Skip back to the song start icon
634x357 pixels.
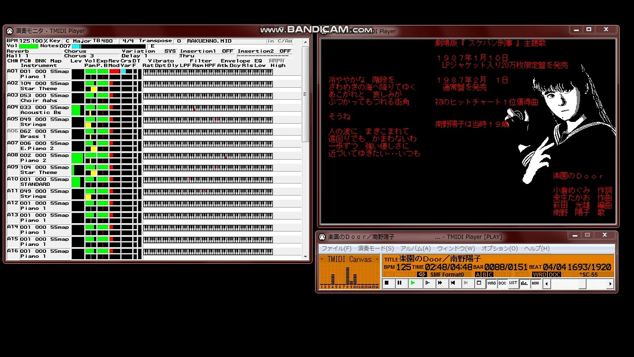coord(452,283)
